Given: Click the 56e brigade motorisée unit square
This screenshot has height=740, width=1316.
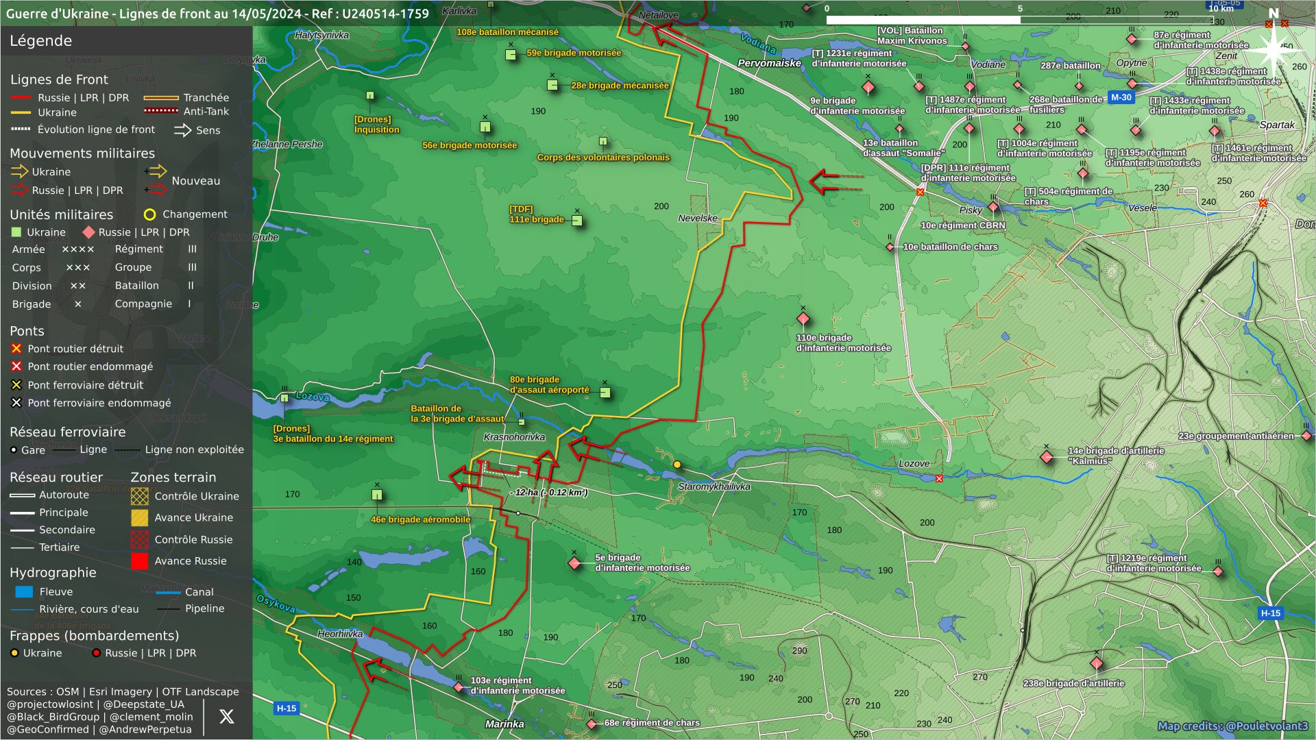Looking at the screenshot, I should tap(485, 127).
